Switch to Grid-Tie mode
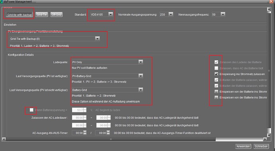This screenshot has height=151, width=275. coord(42,15)
